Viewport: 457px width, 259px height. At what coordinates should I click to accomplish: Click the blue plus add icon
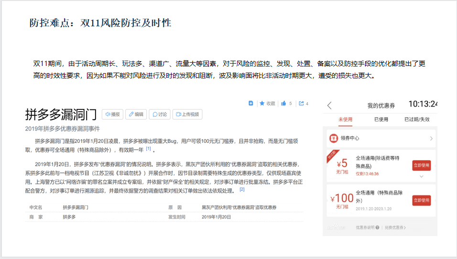tap(251, 103)
